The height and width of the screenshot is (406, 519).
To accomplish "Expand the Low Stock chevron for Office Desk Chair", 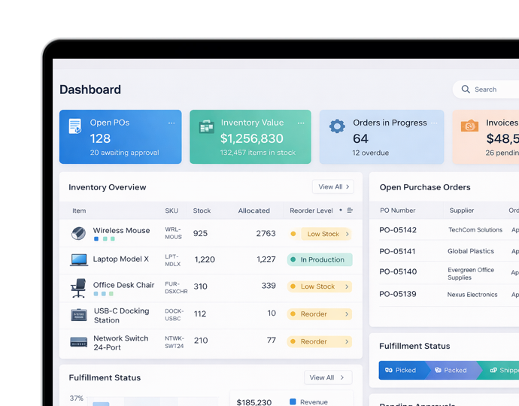I will click(347, 286).
